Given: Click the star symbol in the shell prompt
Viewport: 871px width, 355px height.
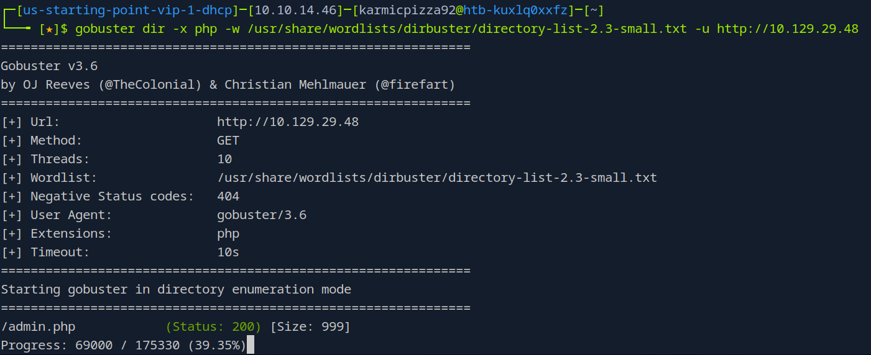Looking at the screenshot, I should point(49,29).
